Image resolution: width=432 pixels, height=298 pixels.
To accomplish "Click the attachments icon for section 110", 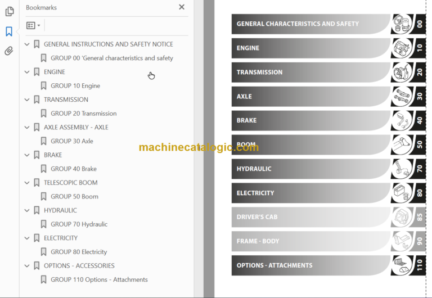I will click(402, 265).
